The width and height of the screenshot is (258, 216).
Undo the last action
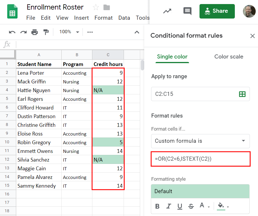[12, 32]
